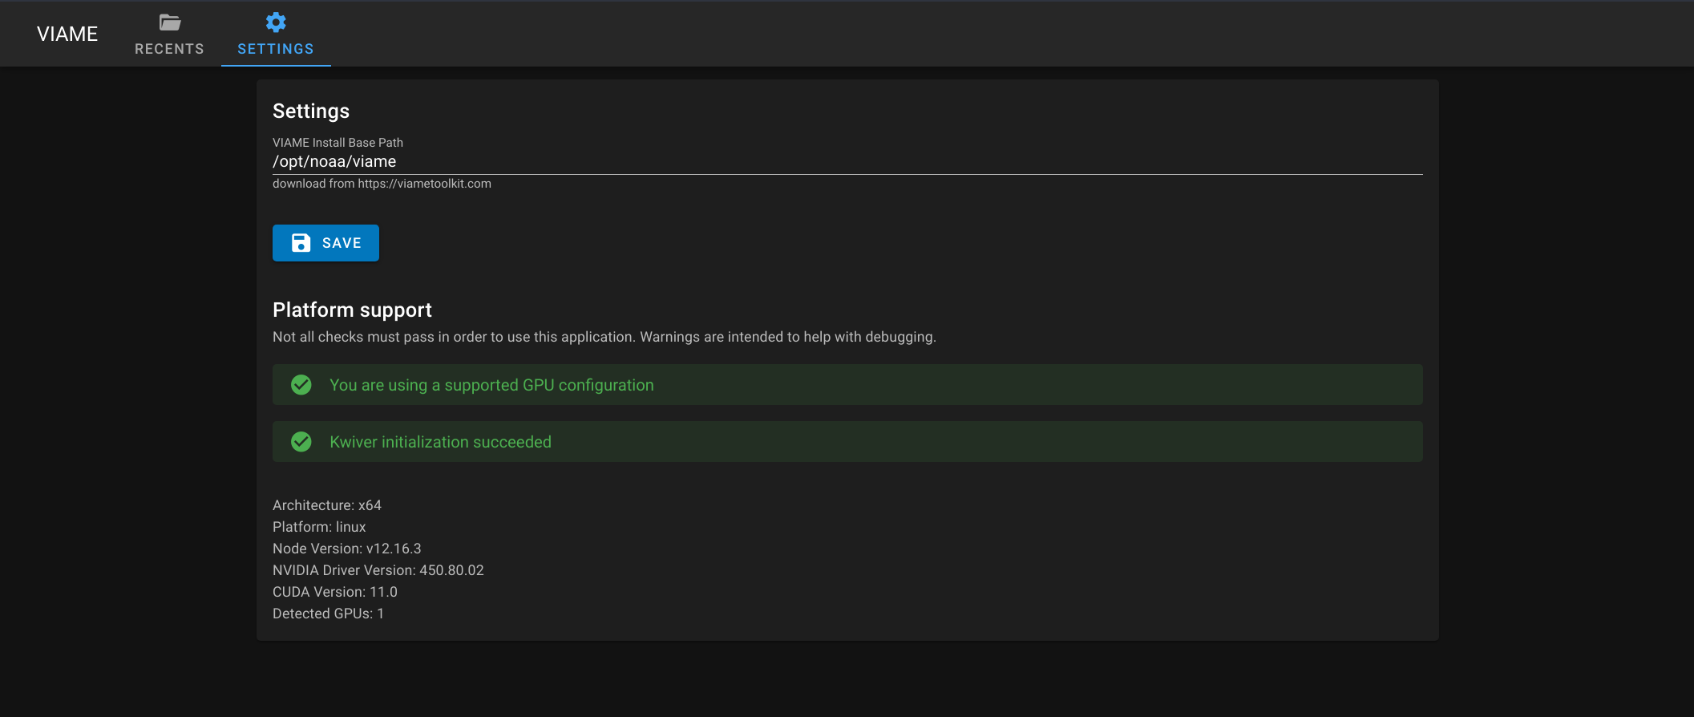Click the Settings heading
Viewport: 1694px width, 717px height.
pos(311,111)
